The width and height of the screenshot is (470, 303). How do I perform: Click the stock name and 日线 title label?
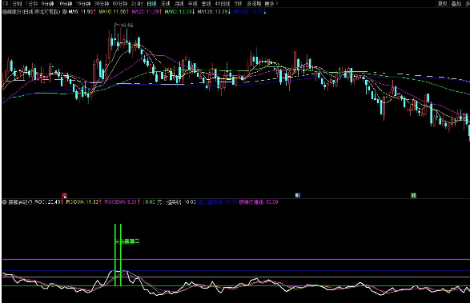(31, 12)
